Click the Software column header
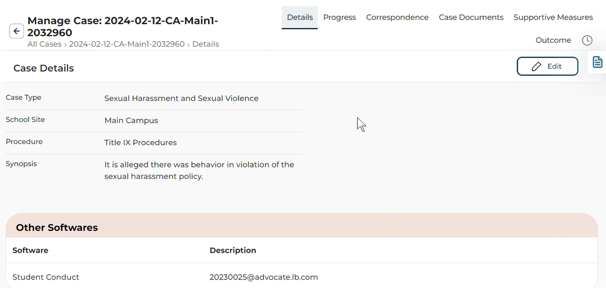This screenshot has height=288, width=606. coord(30,250)
